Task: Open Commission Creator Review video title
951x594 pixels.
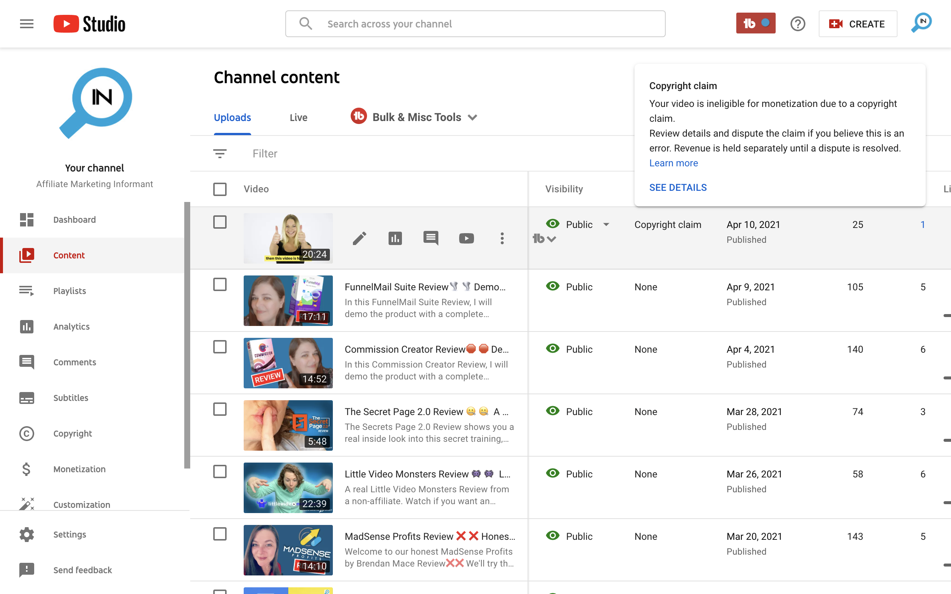Action: pyautogui.click(x=426, y=349)
